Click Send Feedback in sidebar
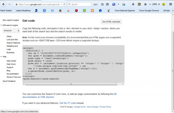The width and height of the screenshot is (174, 113). click(9, 81)
